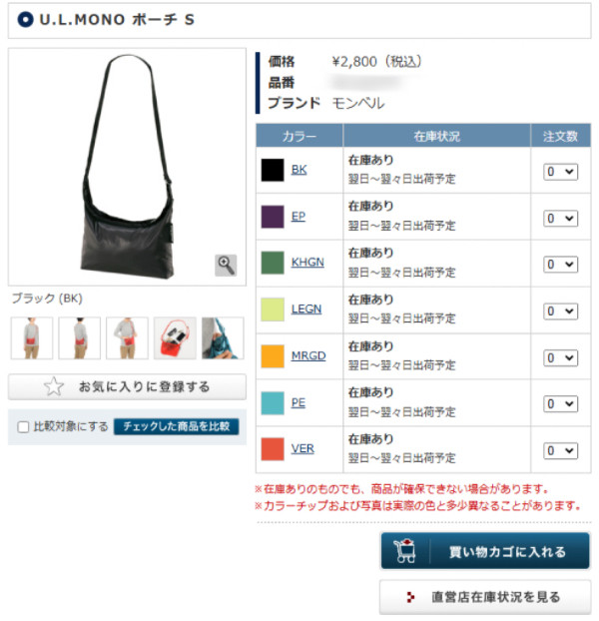599x621 pixels.
Task: Tick the 比較対象にする checkbox
Action: tap(23, 427)
